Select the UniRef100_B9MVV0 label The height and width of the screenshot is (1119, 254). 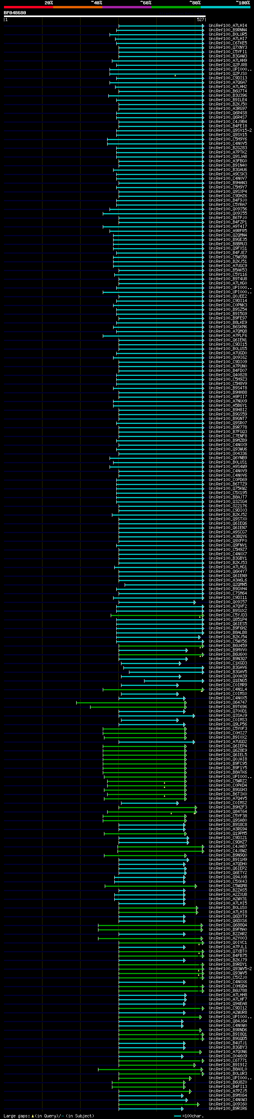click(227, 650)
